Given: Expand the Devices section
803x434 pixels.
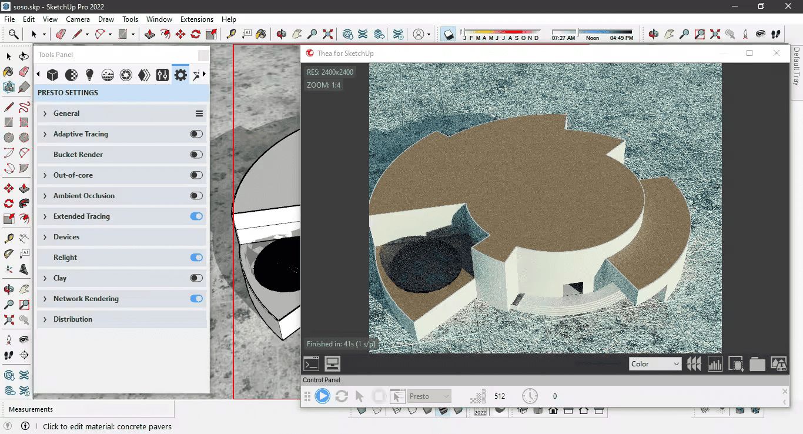Looking at the screenshot, I should click(x=66, y=237).
